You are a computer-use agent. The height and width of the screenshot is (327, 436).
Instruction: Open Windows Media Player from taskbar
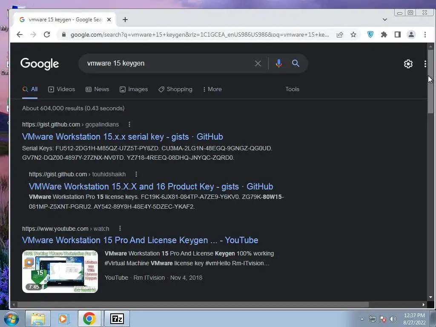tap(63, 318)
